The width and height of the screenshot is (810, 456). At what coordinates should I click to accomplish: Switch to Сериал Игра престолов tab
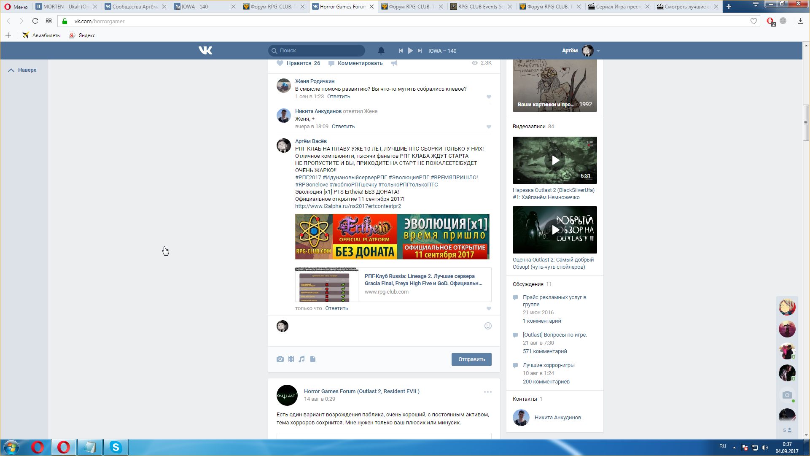coord(619,6)
